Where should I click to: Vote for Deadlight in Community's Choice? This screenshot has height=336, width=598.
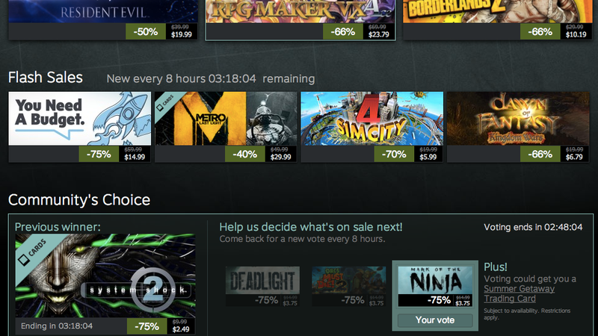[262, 286]
